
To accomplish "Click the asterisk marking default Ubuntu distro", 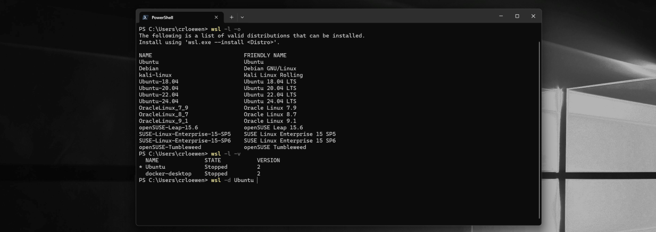I will point(140,167).
